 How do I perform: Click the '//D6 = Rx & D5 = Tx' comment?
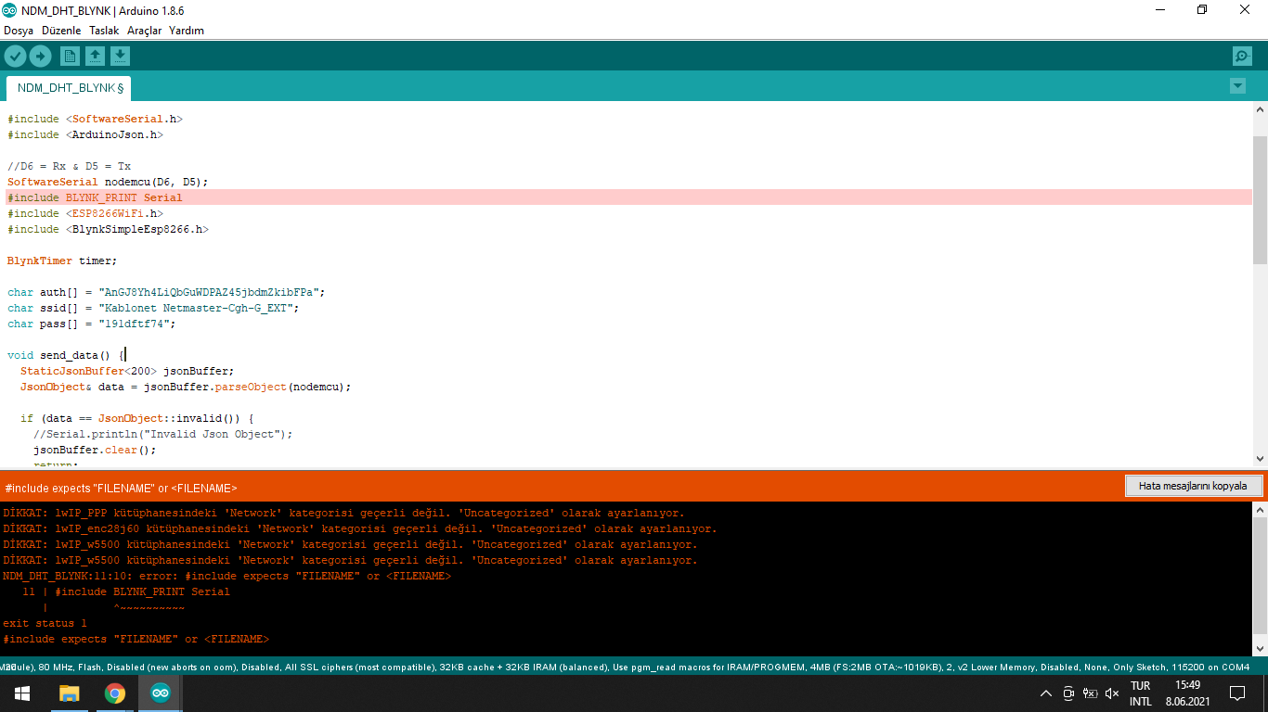70,166
